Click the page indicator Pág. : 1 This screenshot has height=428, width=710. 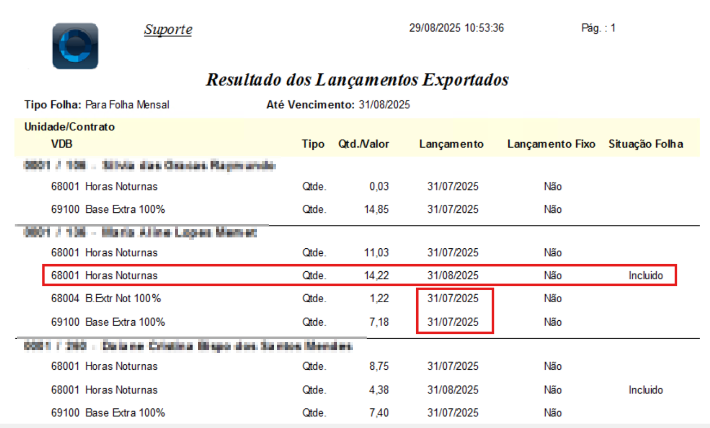coord(598,28)
